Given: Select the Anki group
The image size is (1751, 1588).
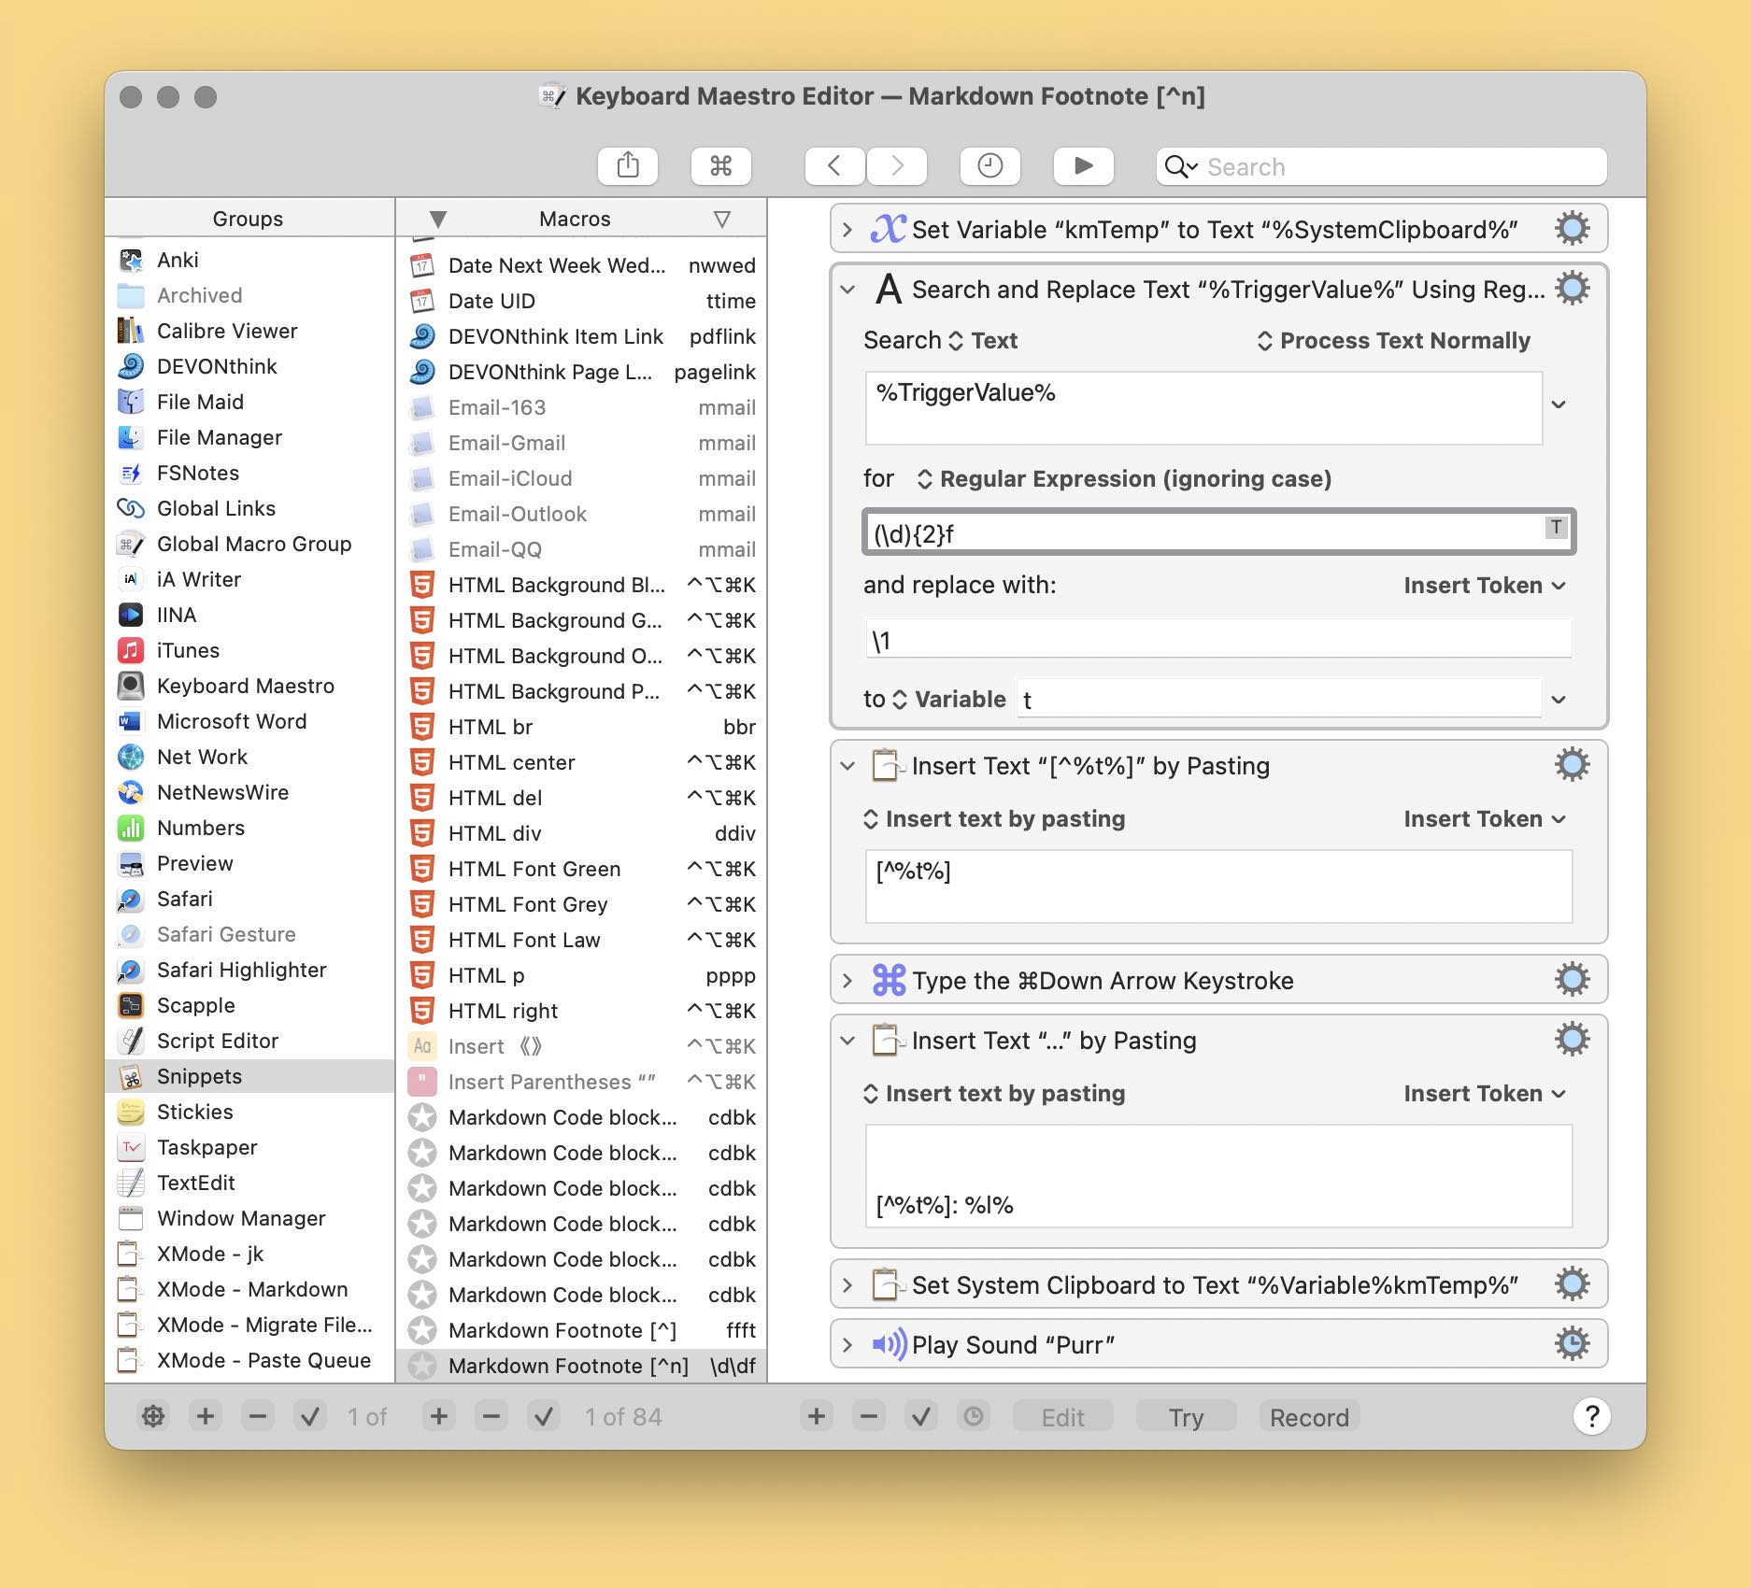Looking at the screenshot, I should 249,260.
